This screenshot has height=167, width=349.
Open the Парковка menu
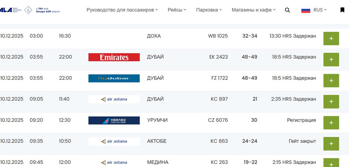point(209,10)
